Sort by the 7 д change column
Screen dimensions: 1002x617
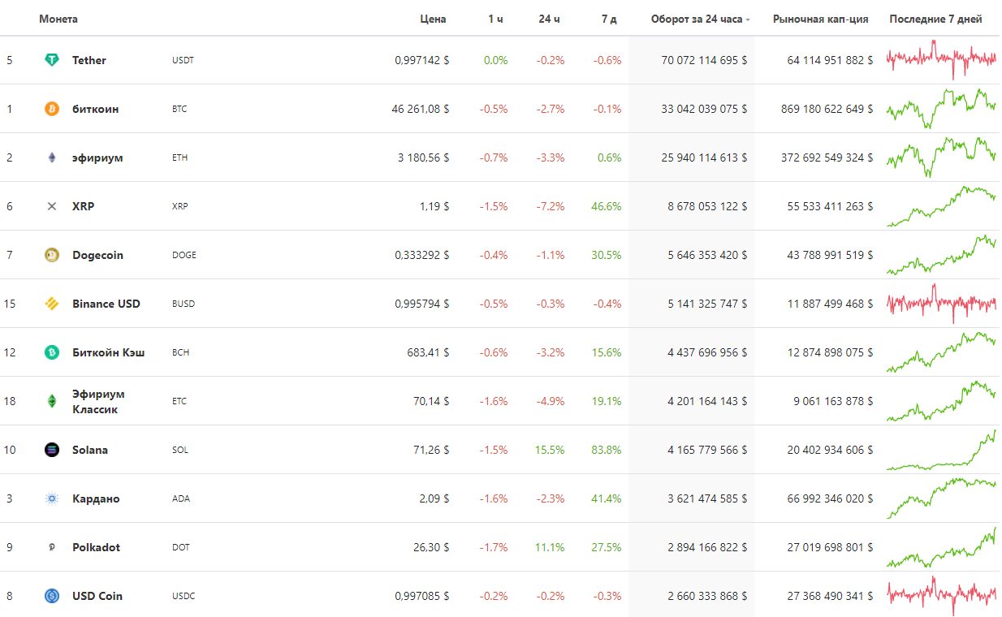pos(609,19)
